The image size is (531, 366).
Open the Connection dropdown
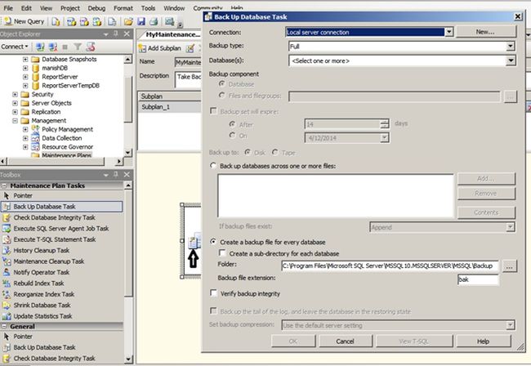[448, 32]
